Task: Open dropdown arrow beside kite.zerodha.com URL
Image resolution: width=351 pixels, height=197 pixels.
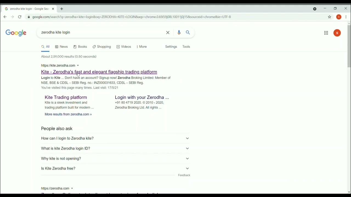Action: pyautogui.click(x=78, y=66)
